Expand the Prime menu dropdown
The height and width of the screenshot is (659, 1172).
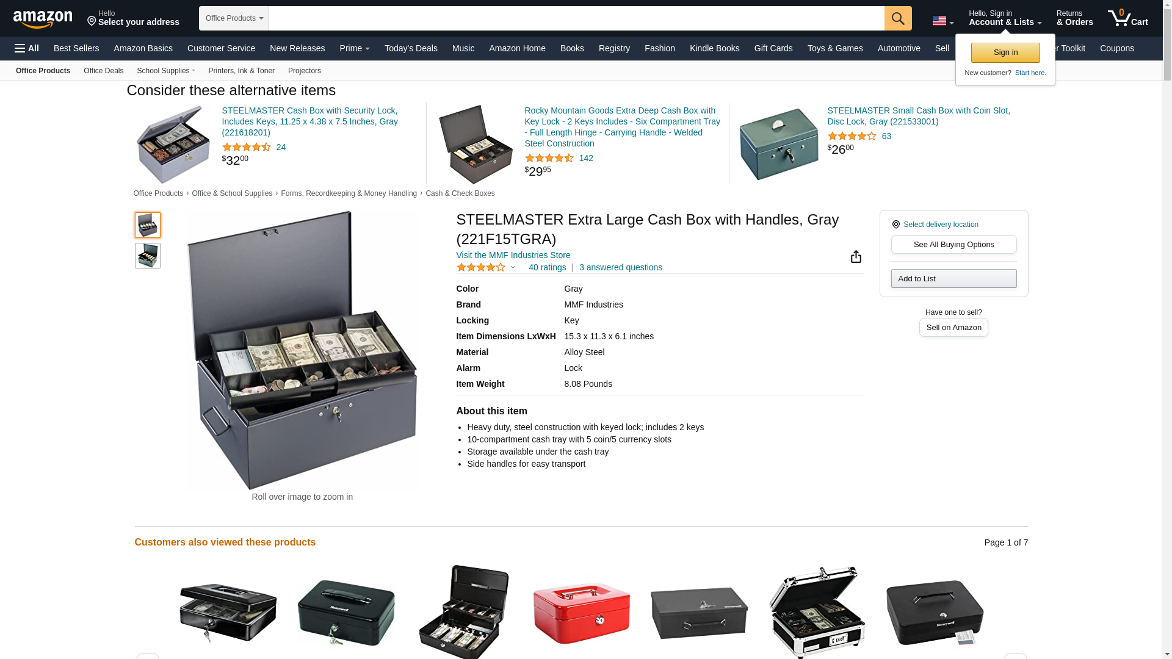coord(355,48)
